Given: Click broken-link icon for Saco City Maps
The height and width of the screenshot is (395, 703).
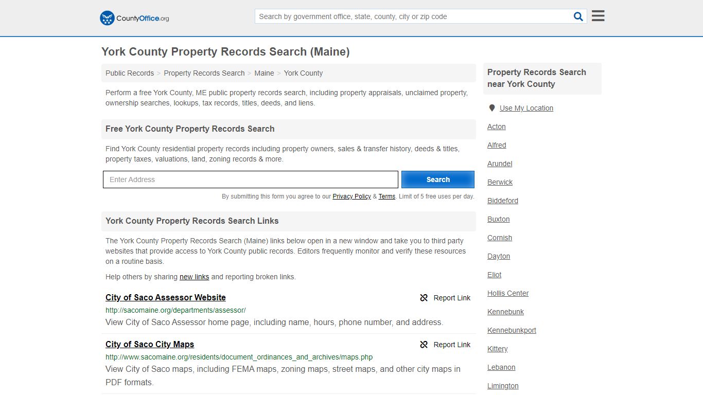Looking at the screenshot, I should coord(424,345).
